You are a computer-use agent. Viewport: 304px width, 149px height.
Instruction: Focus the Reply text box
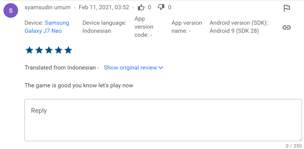[163, 120]
